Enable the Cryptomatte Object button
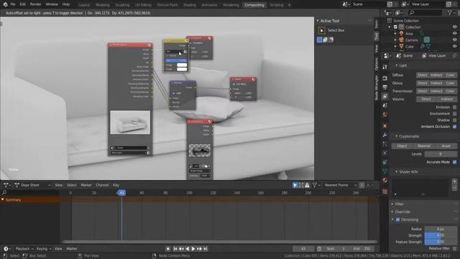 pyautogui.click(x=402, y=146)
